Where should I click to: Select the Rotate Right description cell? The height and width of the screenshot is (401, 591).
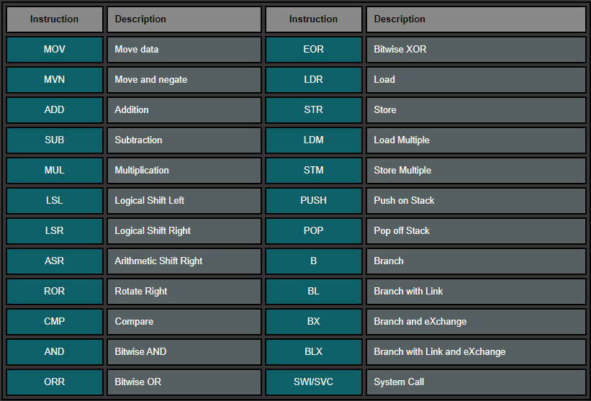point(184,292)
